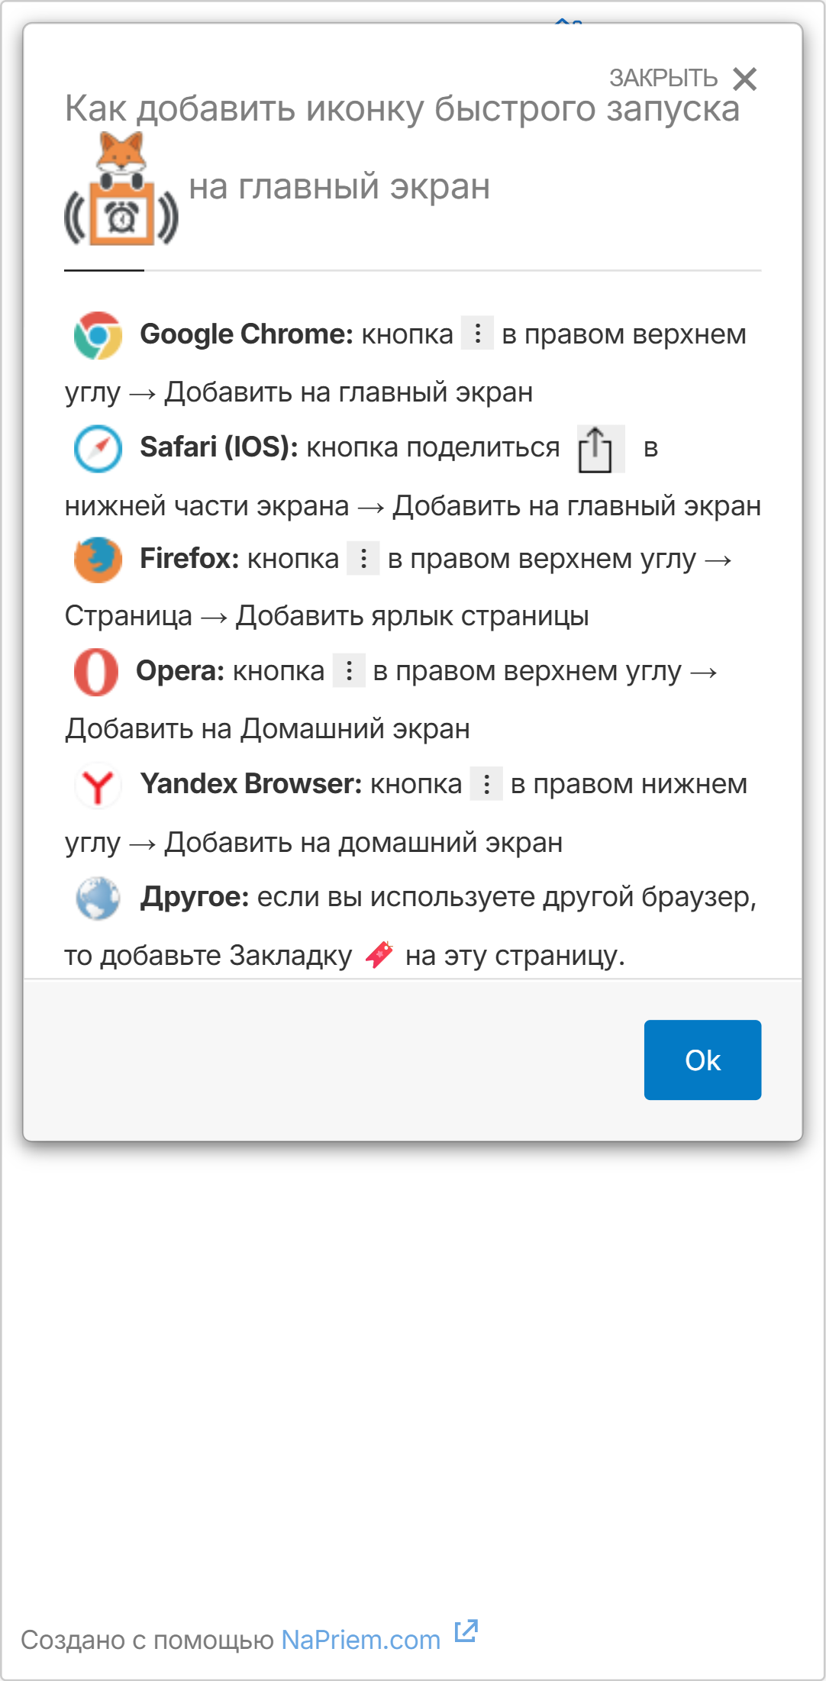Image resolution: width=826 pixels, height=1681 pixels.
Task: Click the Safari compass icon
Action: 98,448
